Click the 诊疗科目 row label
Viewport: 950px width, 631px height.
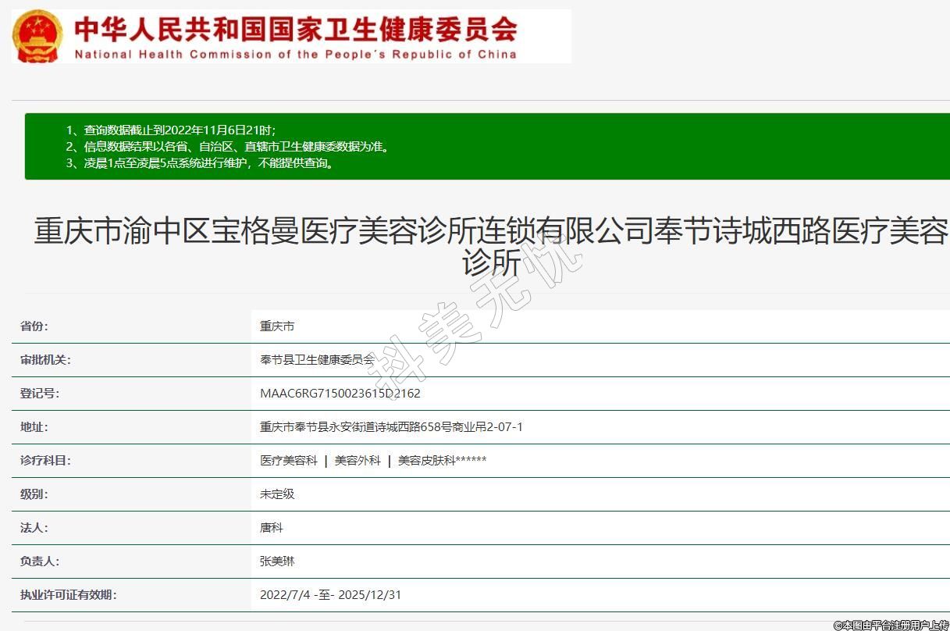[x=45, y=461]
